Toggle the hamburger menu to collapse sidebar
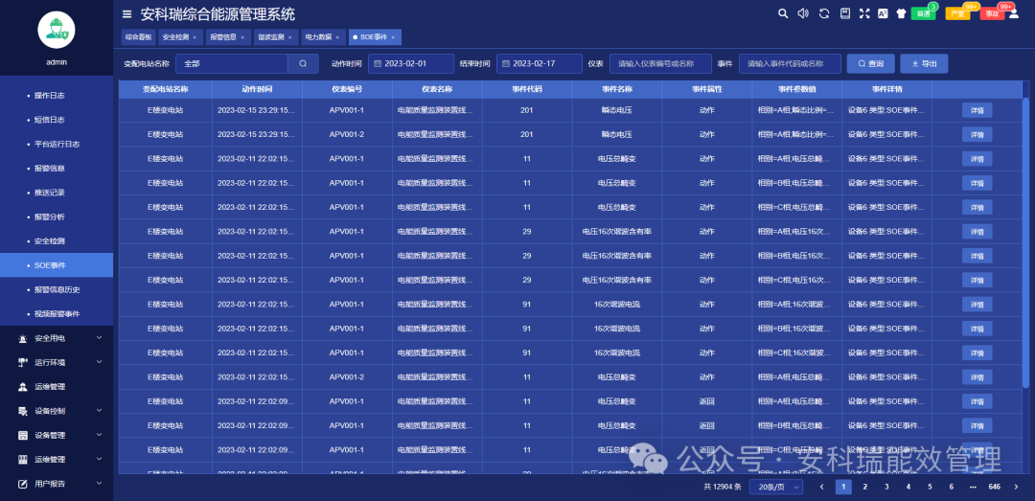The width and height of the screenshot is (1035, 501). [x=126, y=13]
